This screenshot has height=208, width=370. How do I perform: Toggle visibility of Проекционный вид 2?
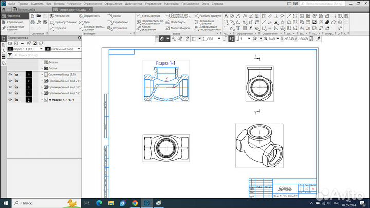tap(10, 81)
